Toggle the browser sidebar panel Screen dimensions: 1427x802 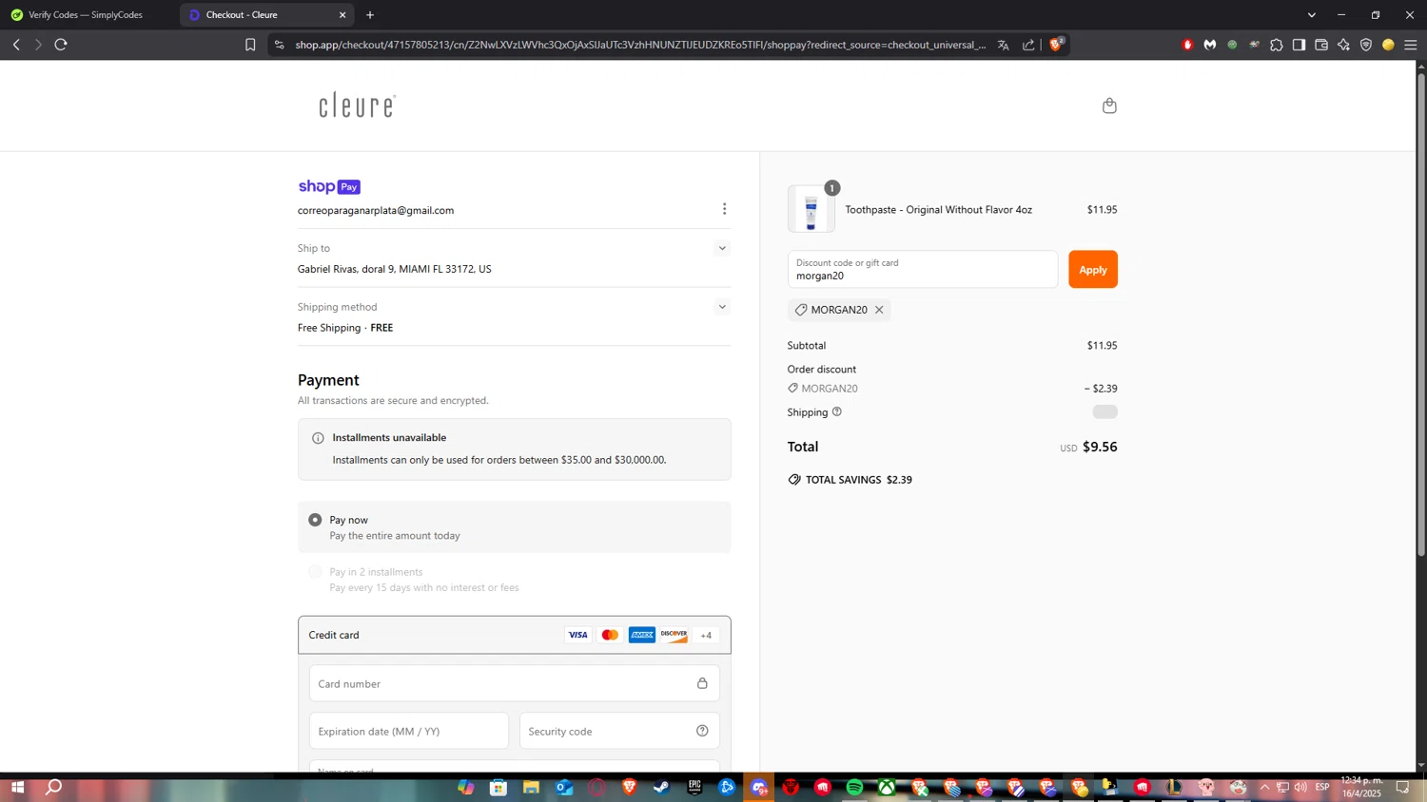pos(1299,45)
